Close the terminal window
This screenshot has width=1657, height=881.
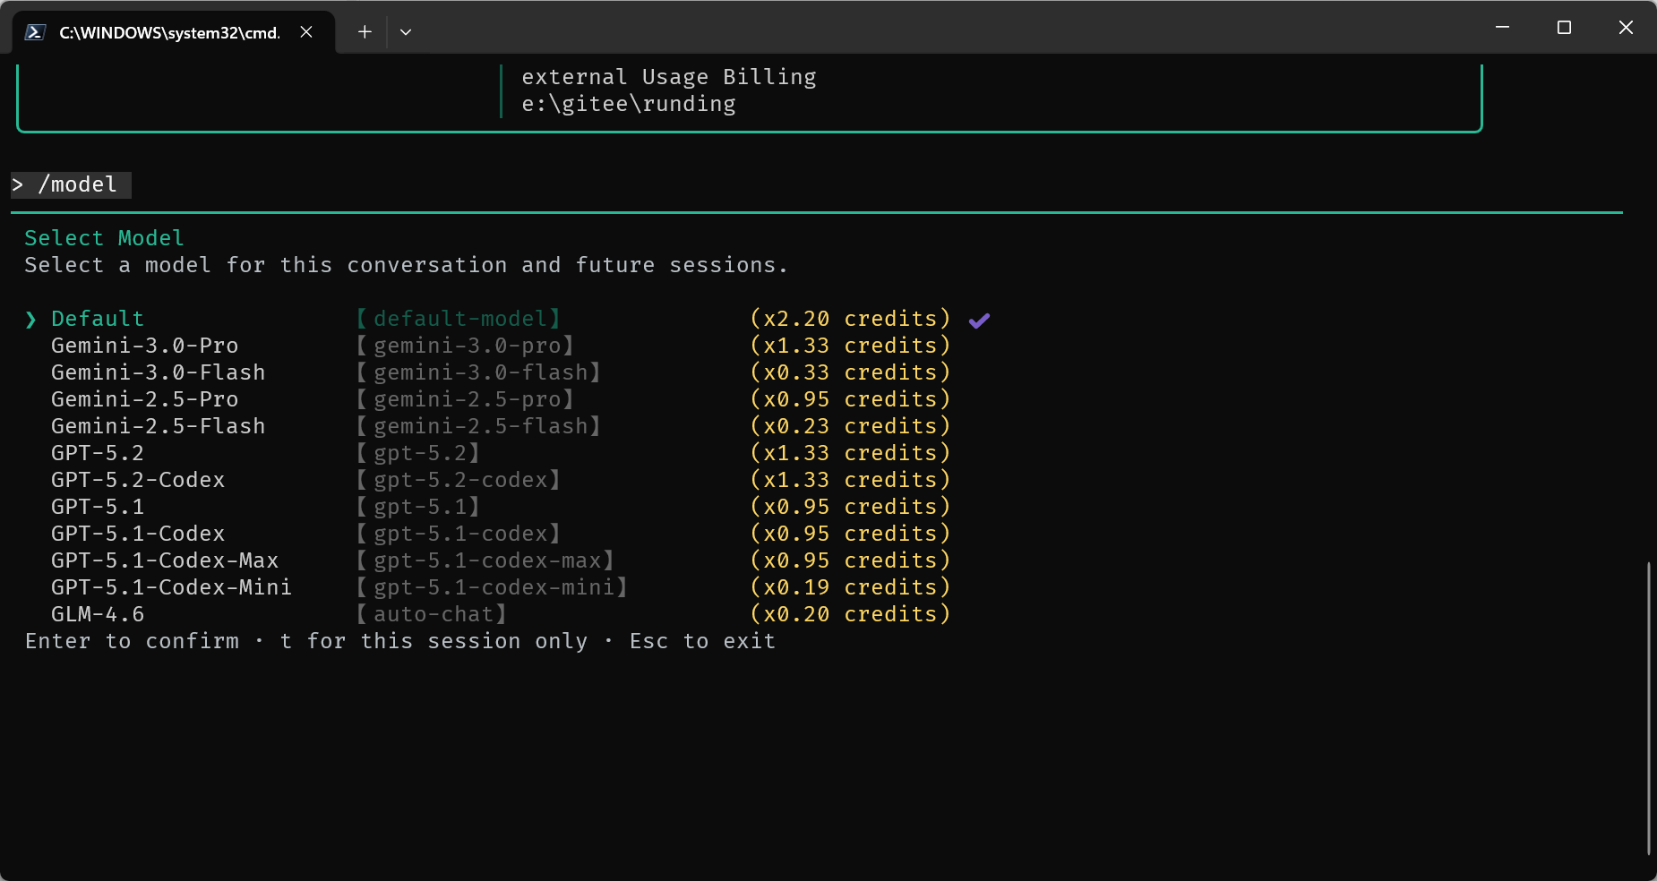point(1626,28)
